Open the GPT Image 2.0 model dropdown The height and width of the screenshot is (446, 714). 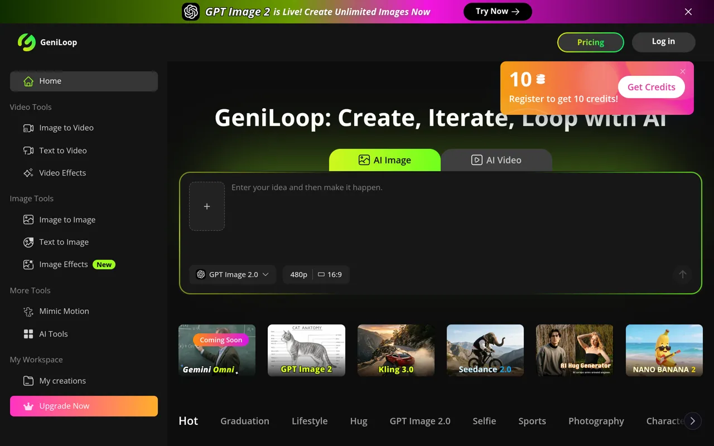233,274
